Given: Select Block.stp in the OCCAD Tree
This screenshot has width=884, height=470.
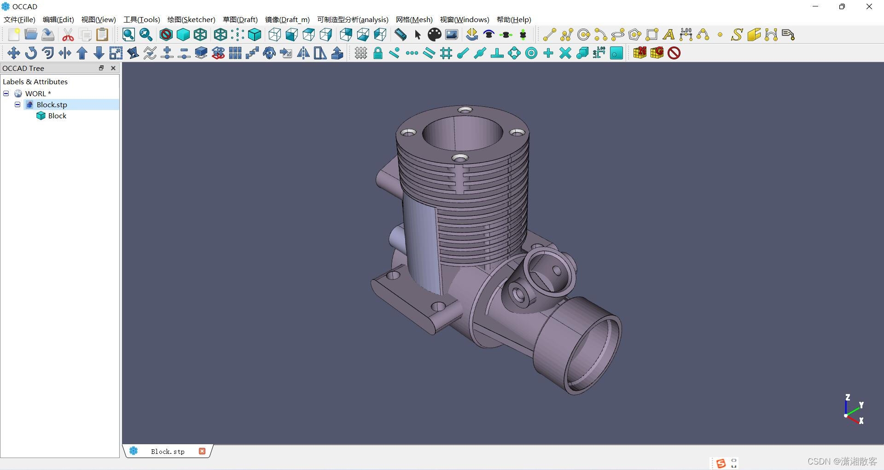Looking at the screenshot, I should pos(52,105).
